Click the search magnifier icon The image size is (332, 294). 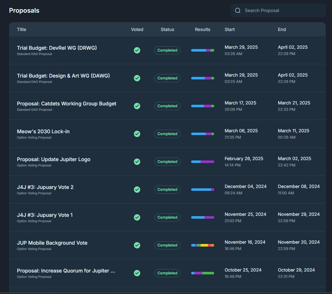tap(238, 10)
